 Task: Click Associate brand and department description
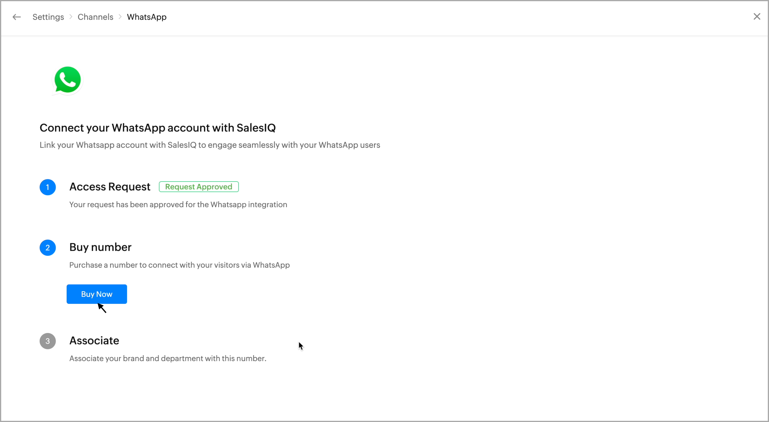pyautogui.click(x=167, y=358)
